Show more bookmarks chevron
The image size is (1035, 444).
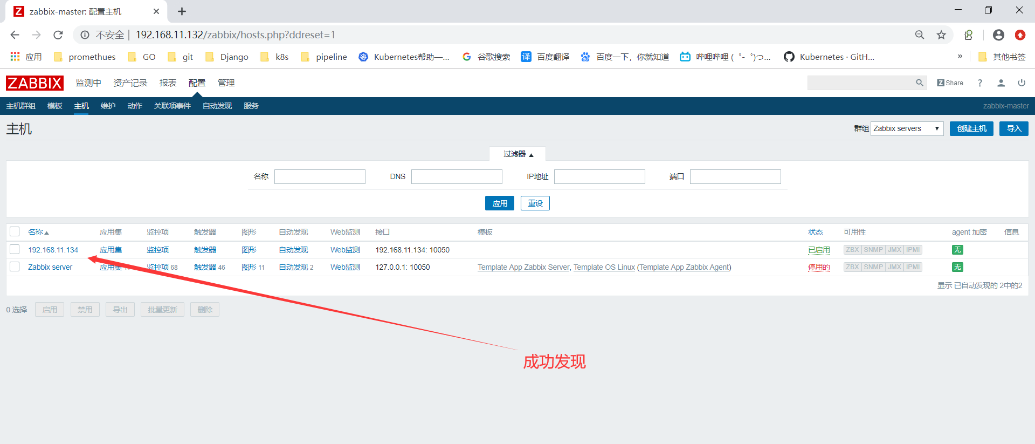(960, 56)
